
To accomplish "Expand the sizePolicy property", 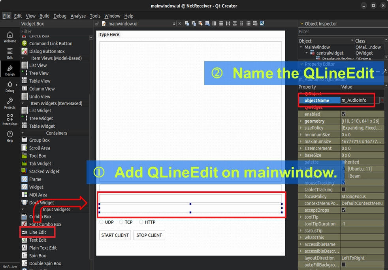I will point(301,128).
